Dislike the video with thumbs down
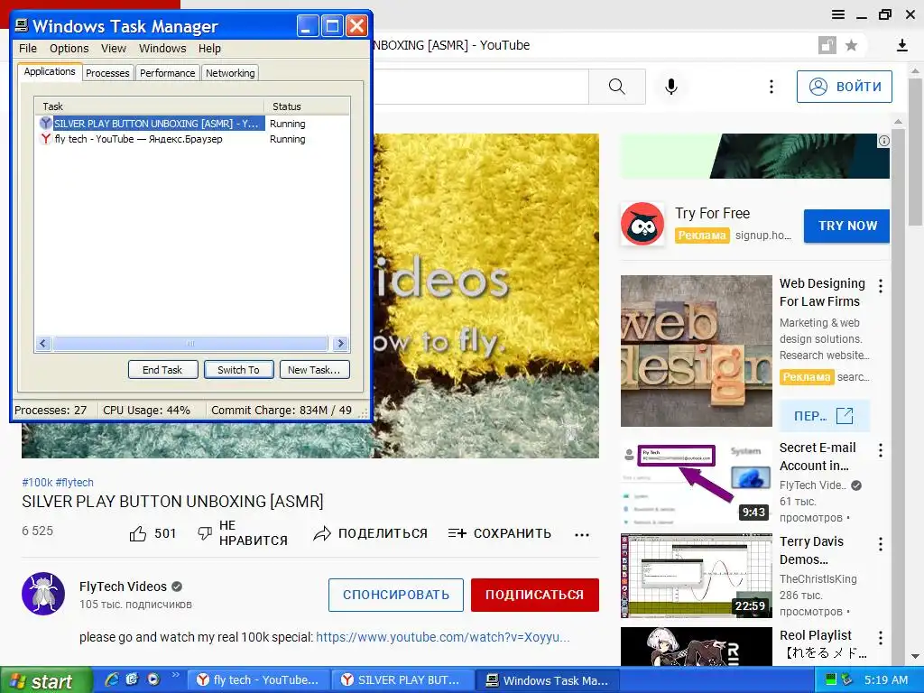Viewport: 924px width, 693px height. click(205, 534)
